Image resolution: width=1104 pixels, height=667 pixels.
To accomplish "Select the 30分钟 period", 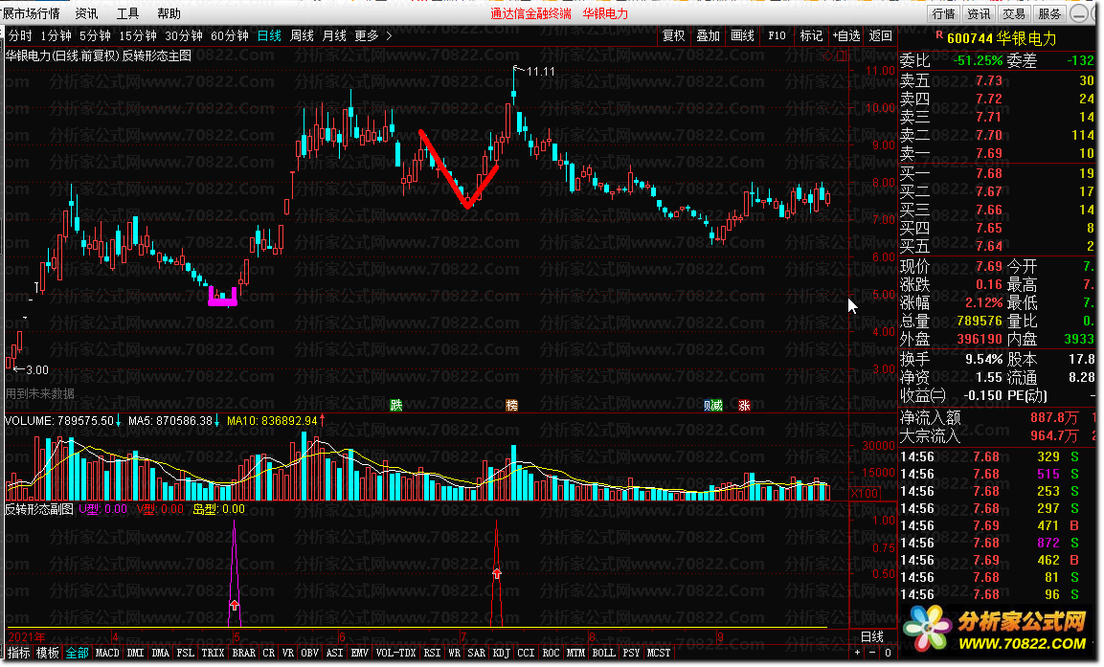I will [183, 35].
